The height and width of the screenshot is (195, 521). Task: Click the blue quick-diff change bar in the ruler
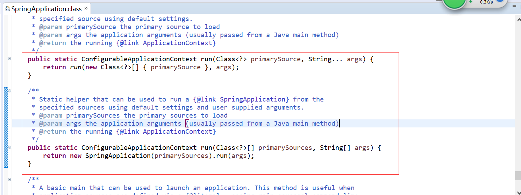pyautogui.click(x=6, y=127)
